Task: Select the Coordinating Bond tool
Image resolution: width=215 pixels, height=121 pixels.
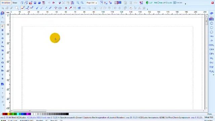Action: pos(46,8)
